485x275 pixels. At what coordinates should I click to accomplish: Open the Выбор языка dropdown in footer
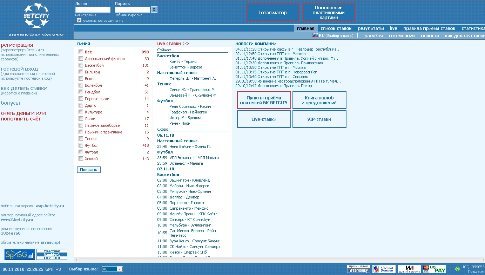click(112, 269)
